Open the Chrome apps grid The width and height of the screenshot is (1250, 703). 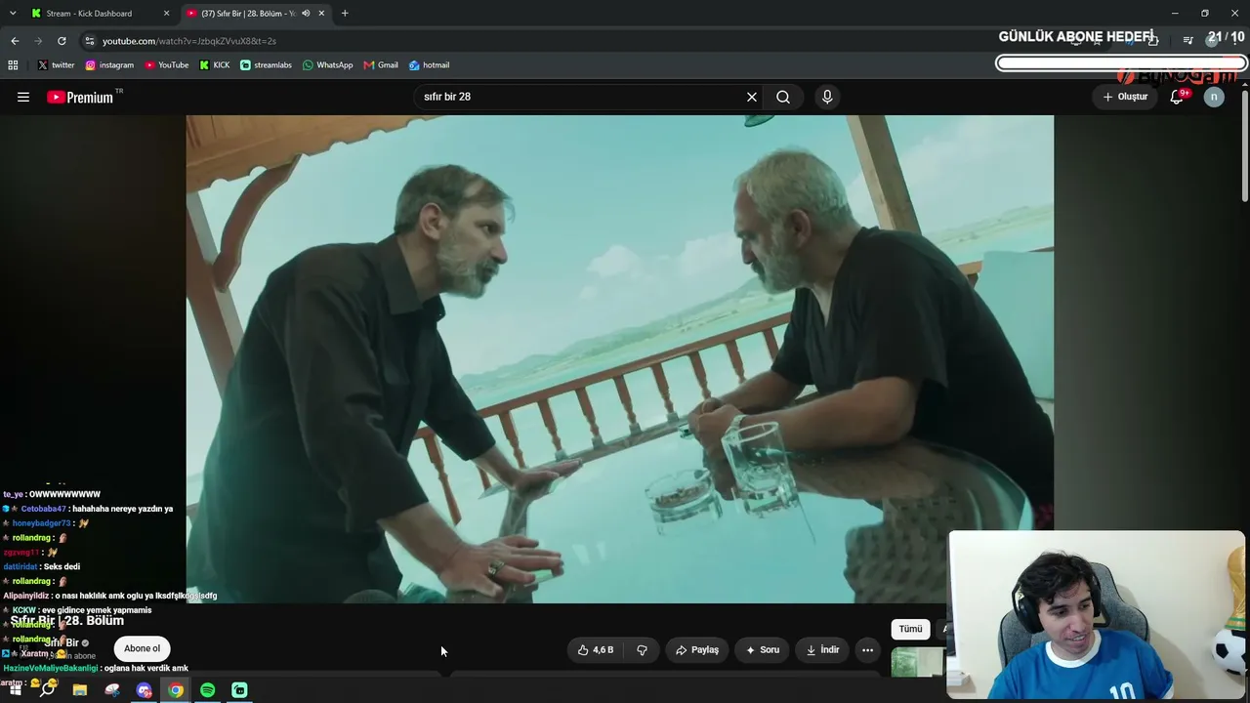13,65
